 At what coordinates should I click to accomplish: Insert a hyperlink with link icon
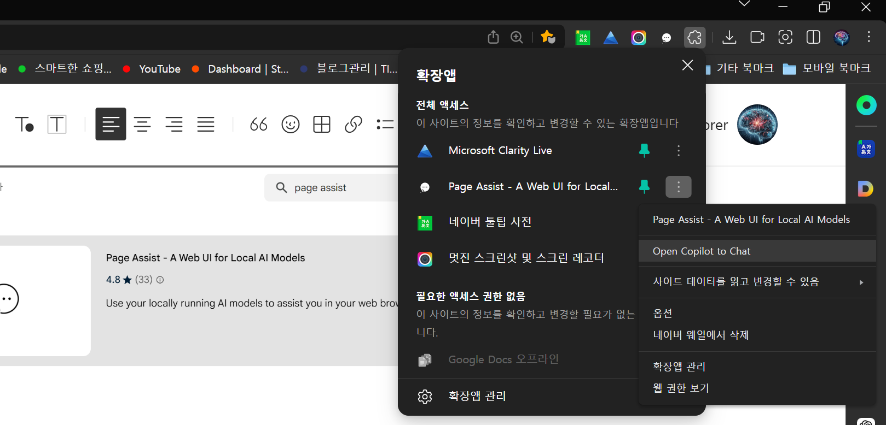click(354, 125)
